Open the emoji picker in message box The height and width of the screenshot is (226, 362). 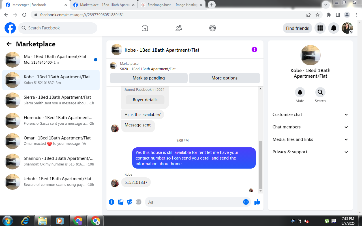point(246,202)
